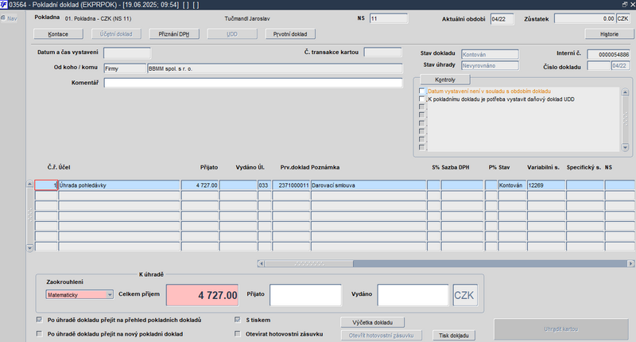Click the Stav úhrady Nevyrovnáno field
The image size is (636, 342).
(x=490, y=65)
